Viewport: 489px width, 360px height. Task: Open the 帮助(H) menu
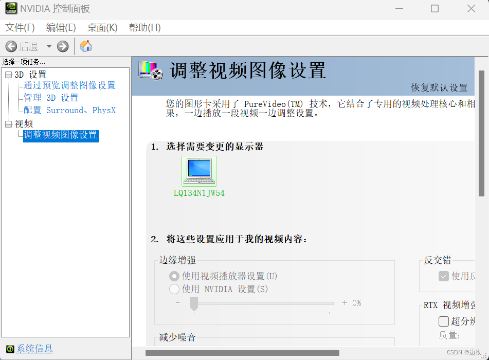tap(144, 28)
